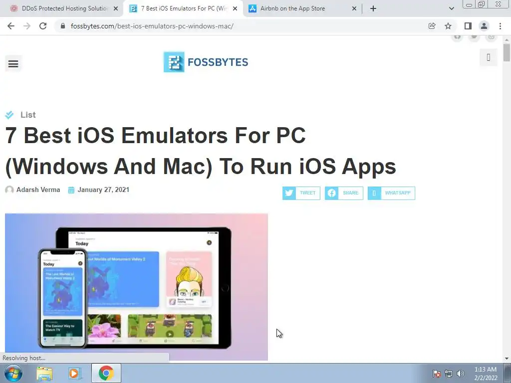Open the network status tray icon
This screenshot has width=511, height=383.
coord(449,374)
